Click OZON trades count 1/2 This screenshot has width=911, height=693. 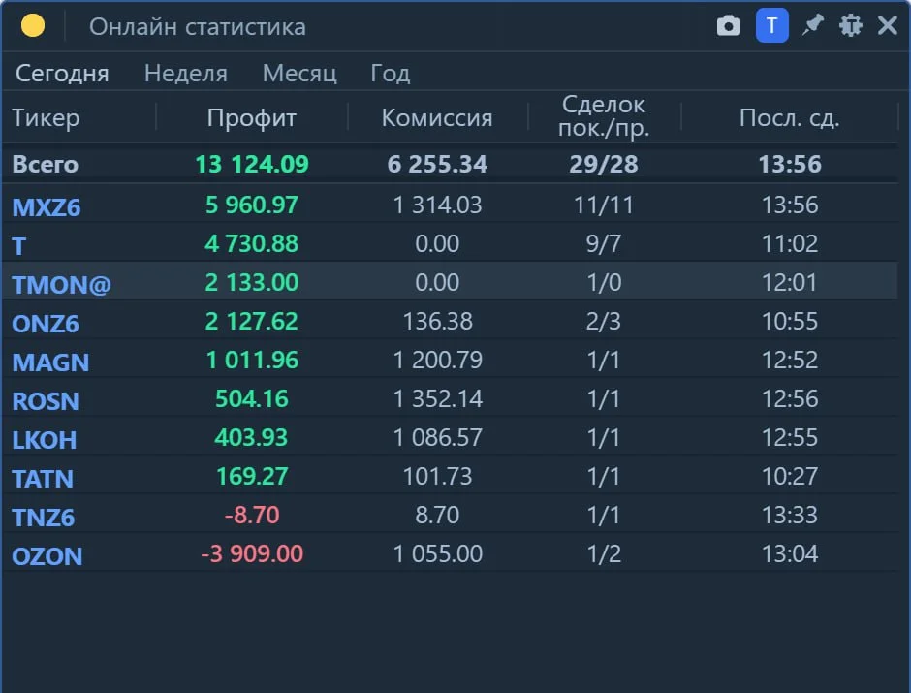tap(604, 553)
